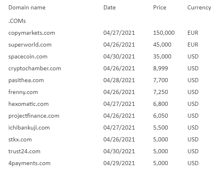Screen dimensions: 217x170
Task: Click the Price column header
Action: coord(159,7)
